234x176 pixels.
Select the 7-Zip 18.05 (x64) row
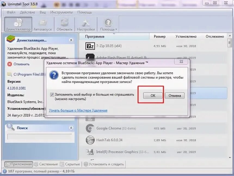pos(153,46)
